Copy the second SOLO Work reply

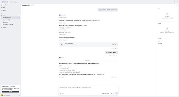pyautogui.click(x=115, y=77)
